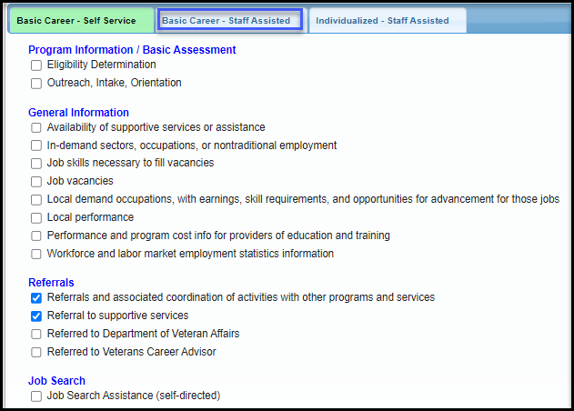
Task: Switch to Basic Career - Self Service tab
Action: coord(76,20)
